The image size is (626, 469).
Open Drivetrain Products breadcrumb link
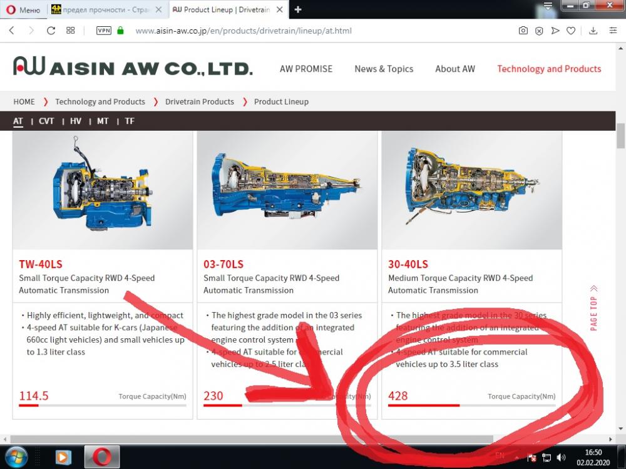200,102
